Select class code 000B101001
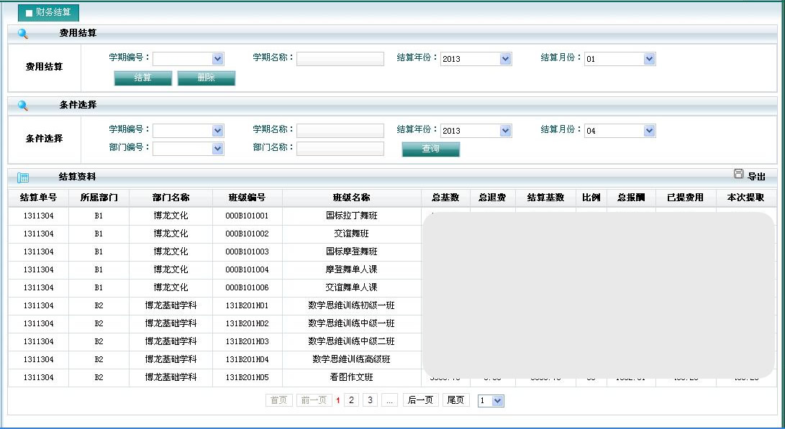 click(247, 216)
